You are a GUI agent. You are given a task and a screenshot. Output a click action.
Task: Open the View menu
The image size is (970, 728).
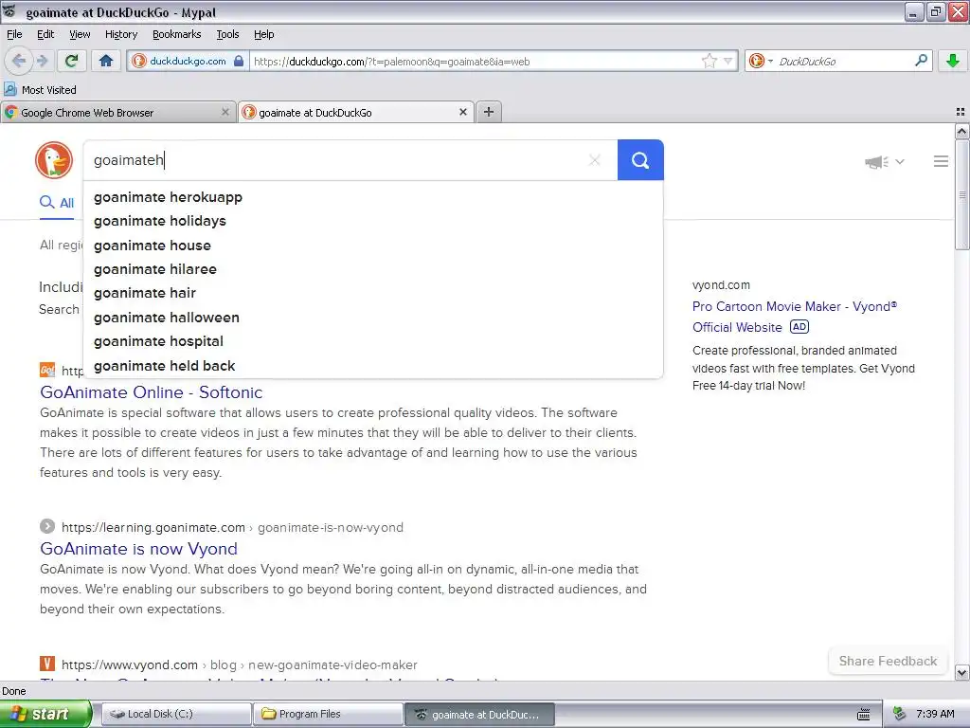click(80, 34)
